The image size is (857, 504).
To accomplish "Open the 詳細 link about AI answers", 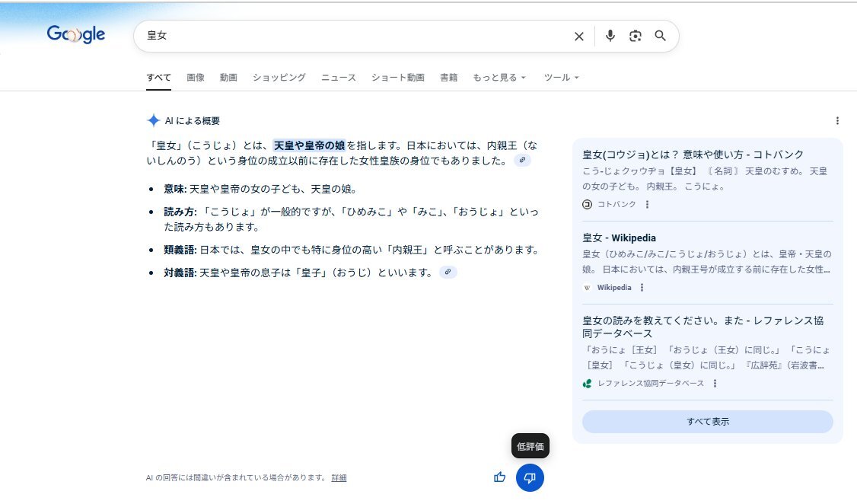I will coord(339,478).
